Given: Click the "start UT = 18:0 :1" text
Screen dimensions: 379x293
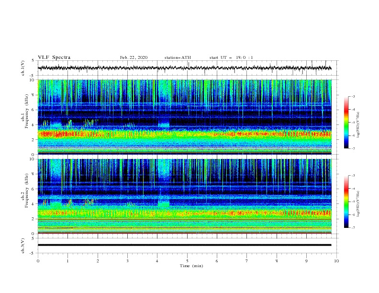Looking at the screenshot, I should (x=231, y=57).
